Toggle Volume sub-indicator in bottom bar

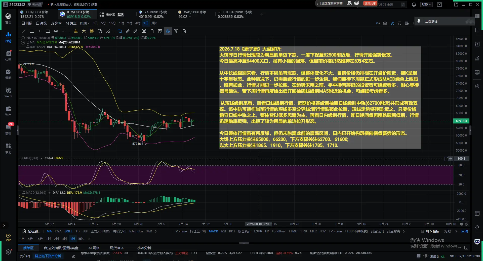click(181, 231)
